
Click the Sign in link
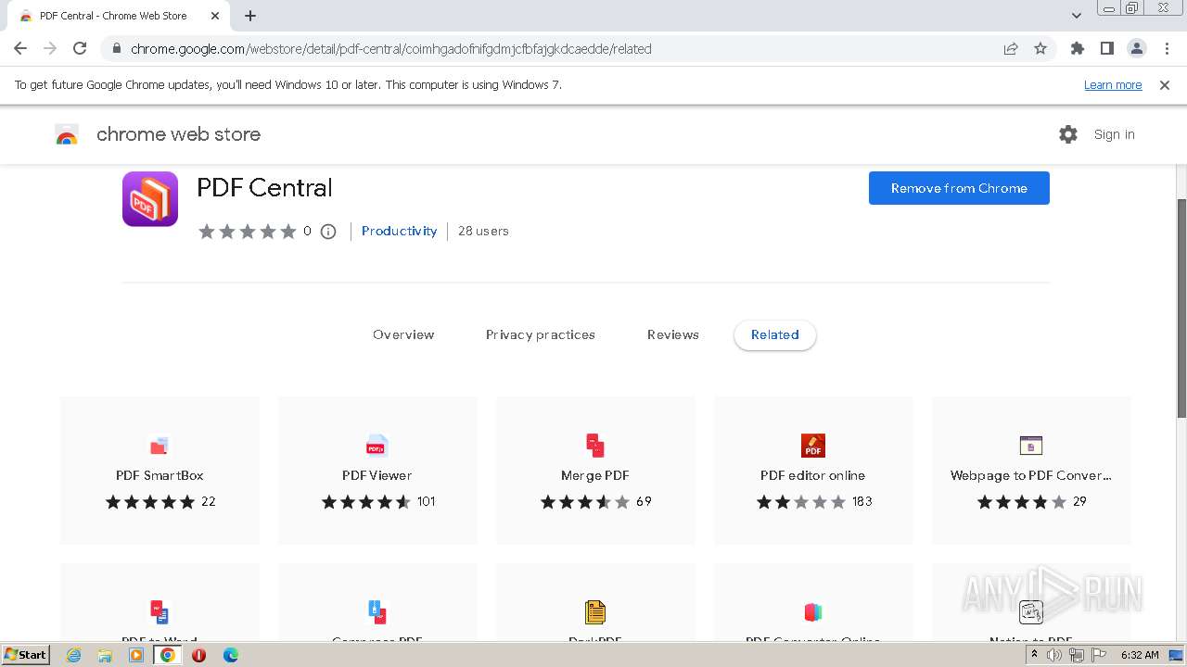pyautogui.click(x=1114, y=134)
